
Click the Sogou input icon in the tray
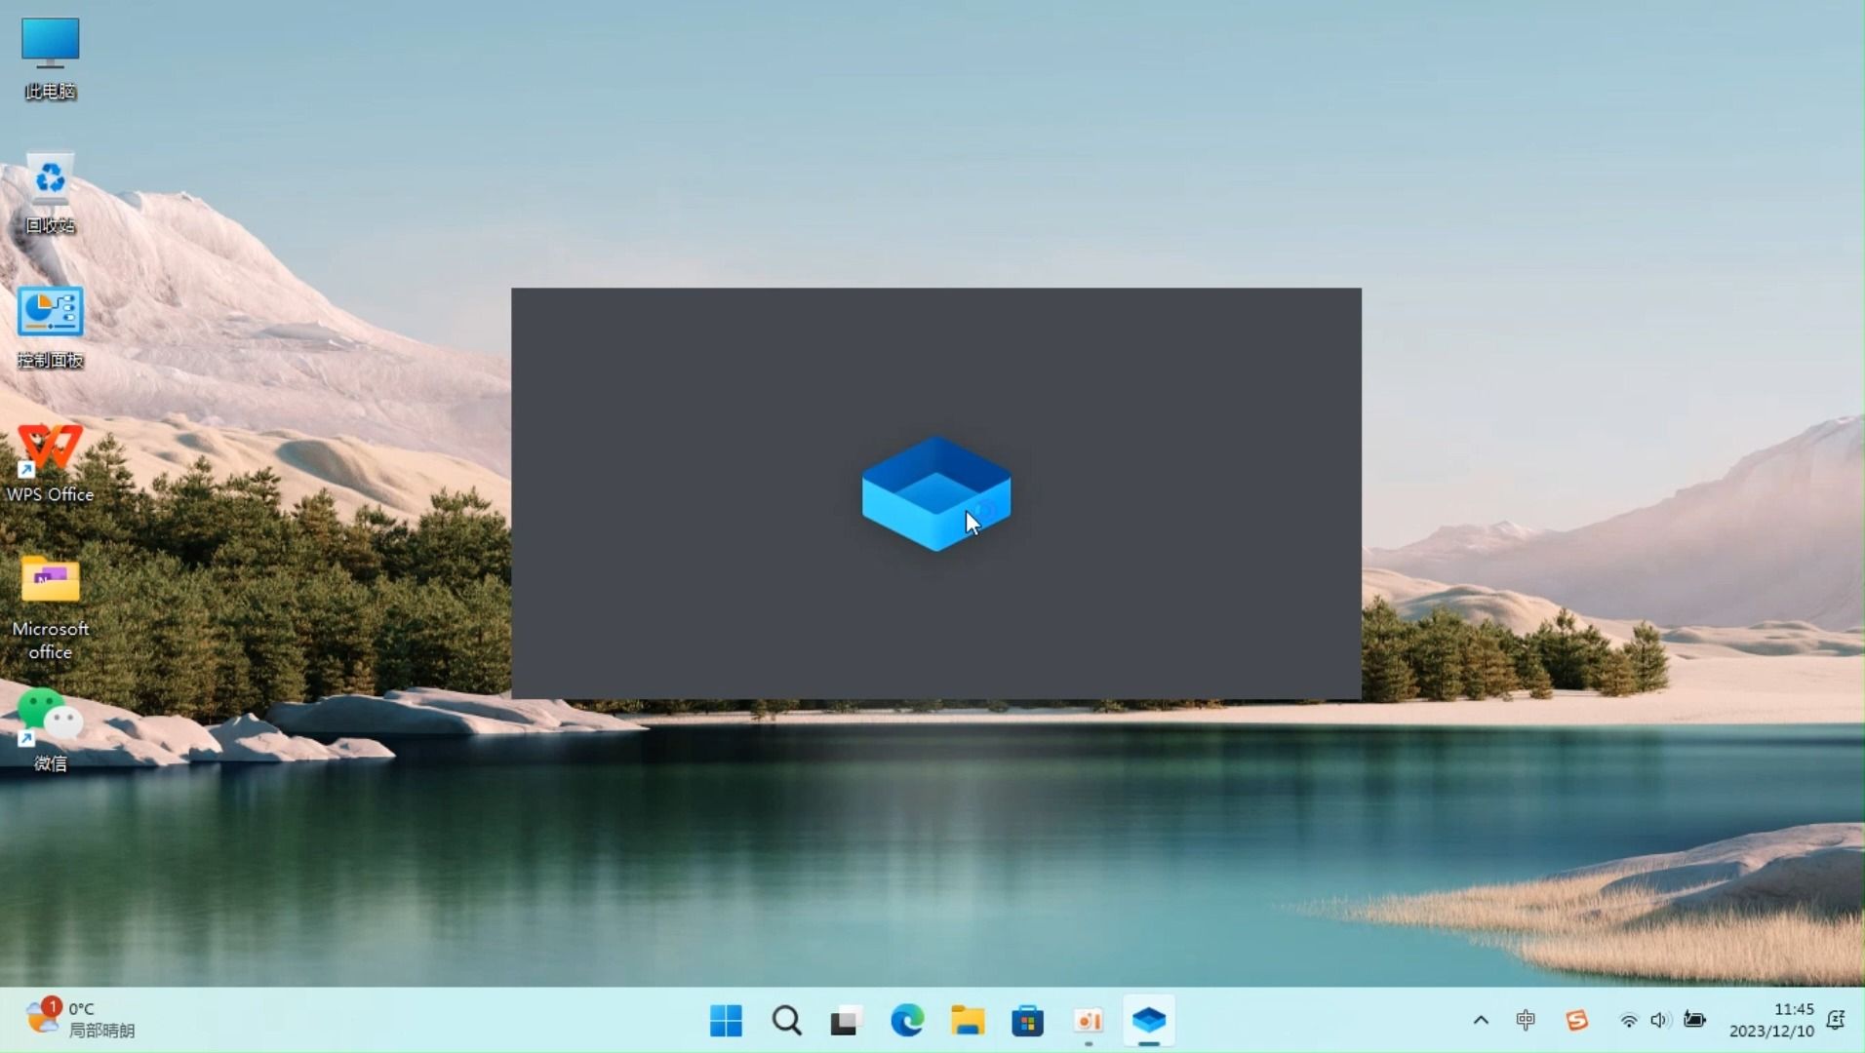coord(1575,1020)
